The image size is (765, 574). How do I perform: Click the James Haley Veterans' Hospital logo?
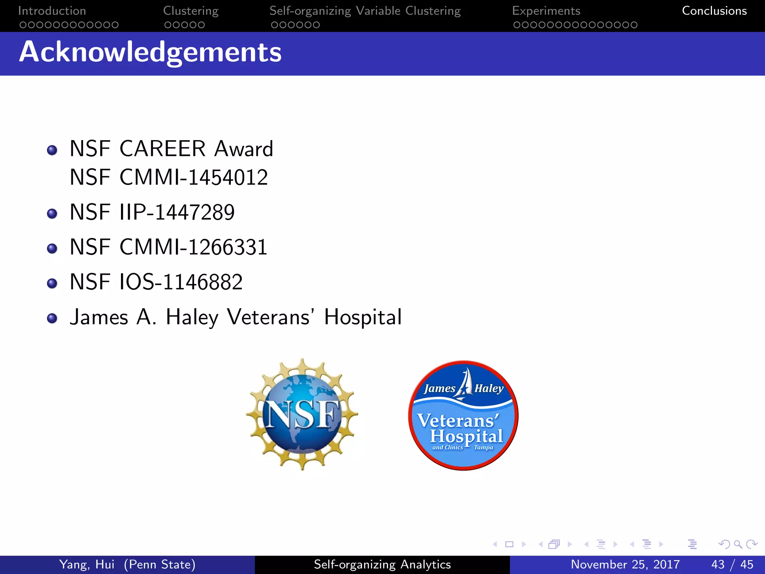click(463, 415)
